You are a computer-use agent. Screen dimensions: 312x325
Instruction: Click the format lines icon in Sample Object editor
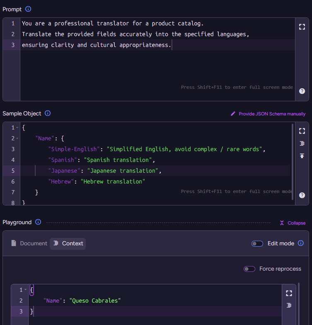tap(302, 143)
